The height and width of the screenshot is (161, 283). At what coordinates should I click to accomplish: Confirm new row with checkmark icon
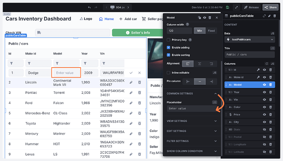(131, 73)
